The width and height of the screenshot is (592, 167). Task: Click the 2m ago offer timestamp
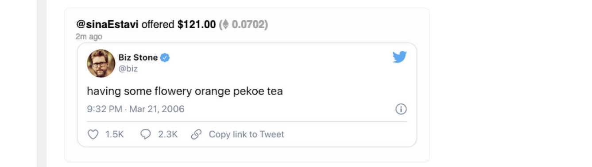click(x=89, y=37)
